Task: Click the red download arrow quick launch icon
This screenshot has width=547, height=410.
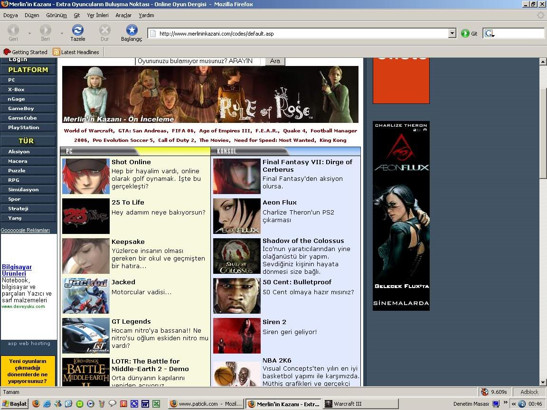Action: pos(123,404)
